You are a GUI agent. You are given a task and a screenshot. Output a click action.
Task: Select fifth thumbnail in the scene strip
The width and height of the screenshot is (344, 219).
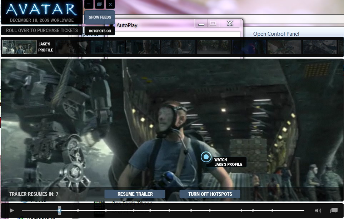[178, 47]
